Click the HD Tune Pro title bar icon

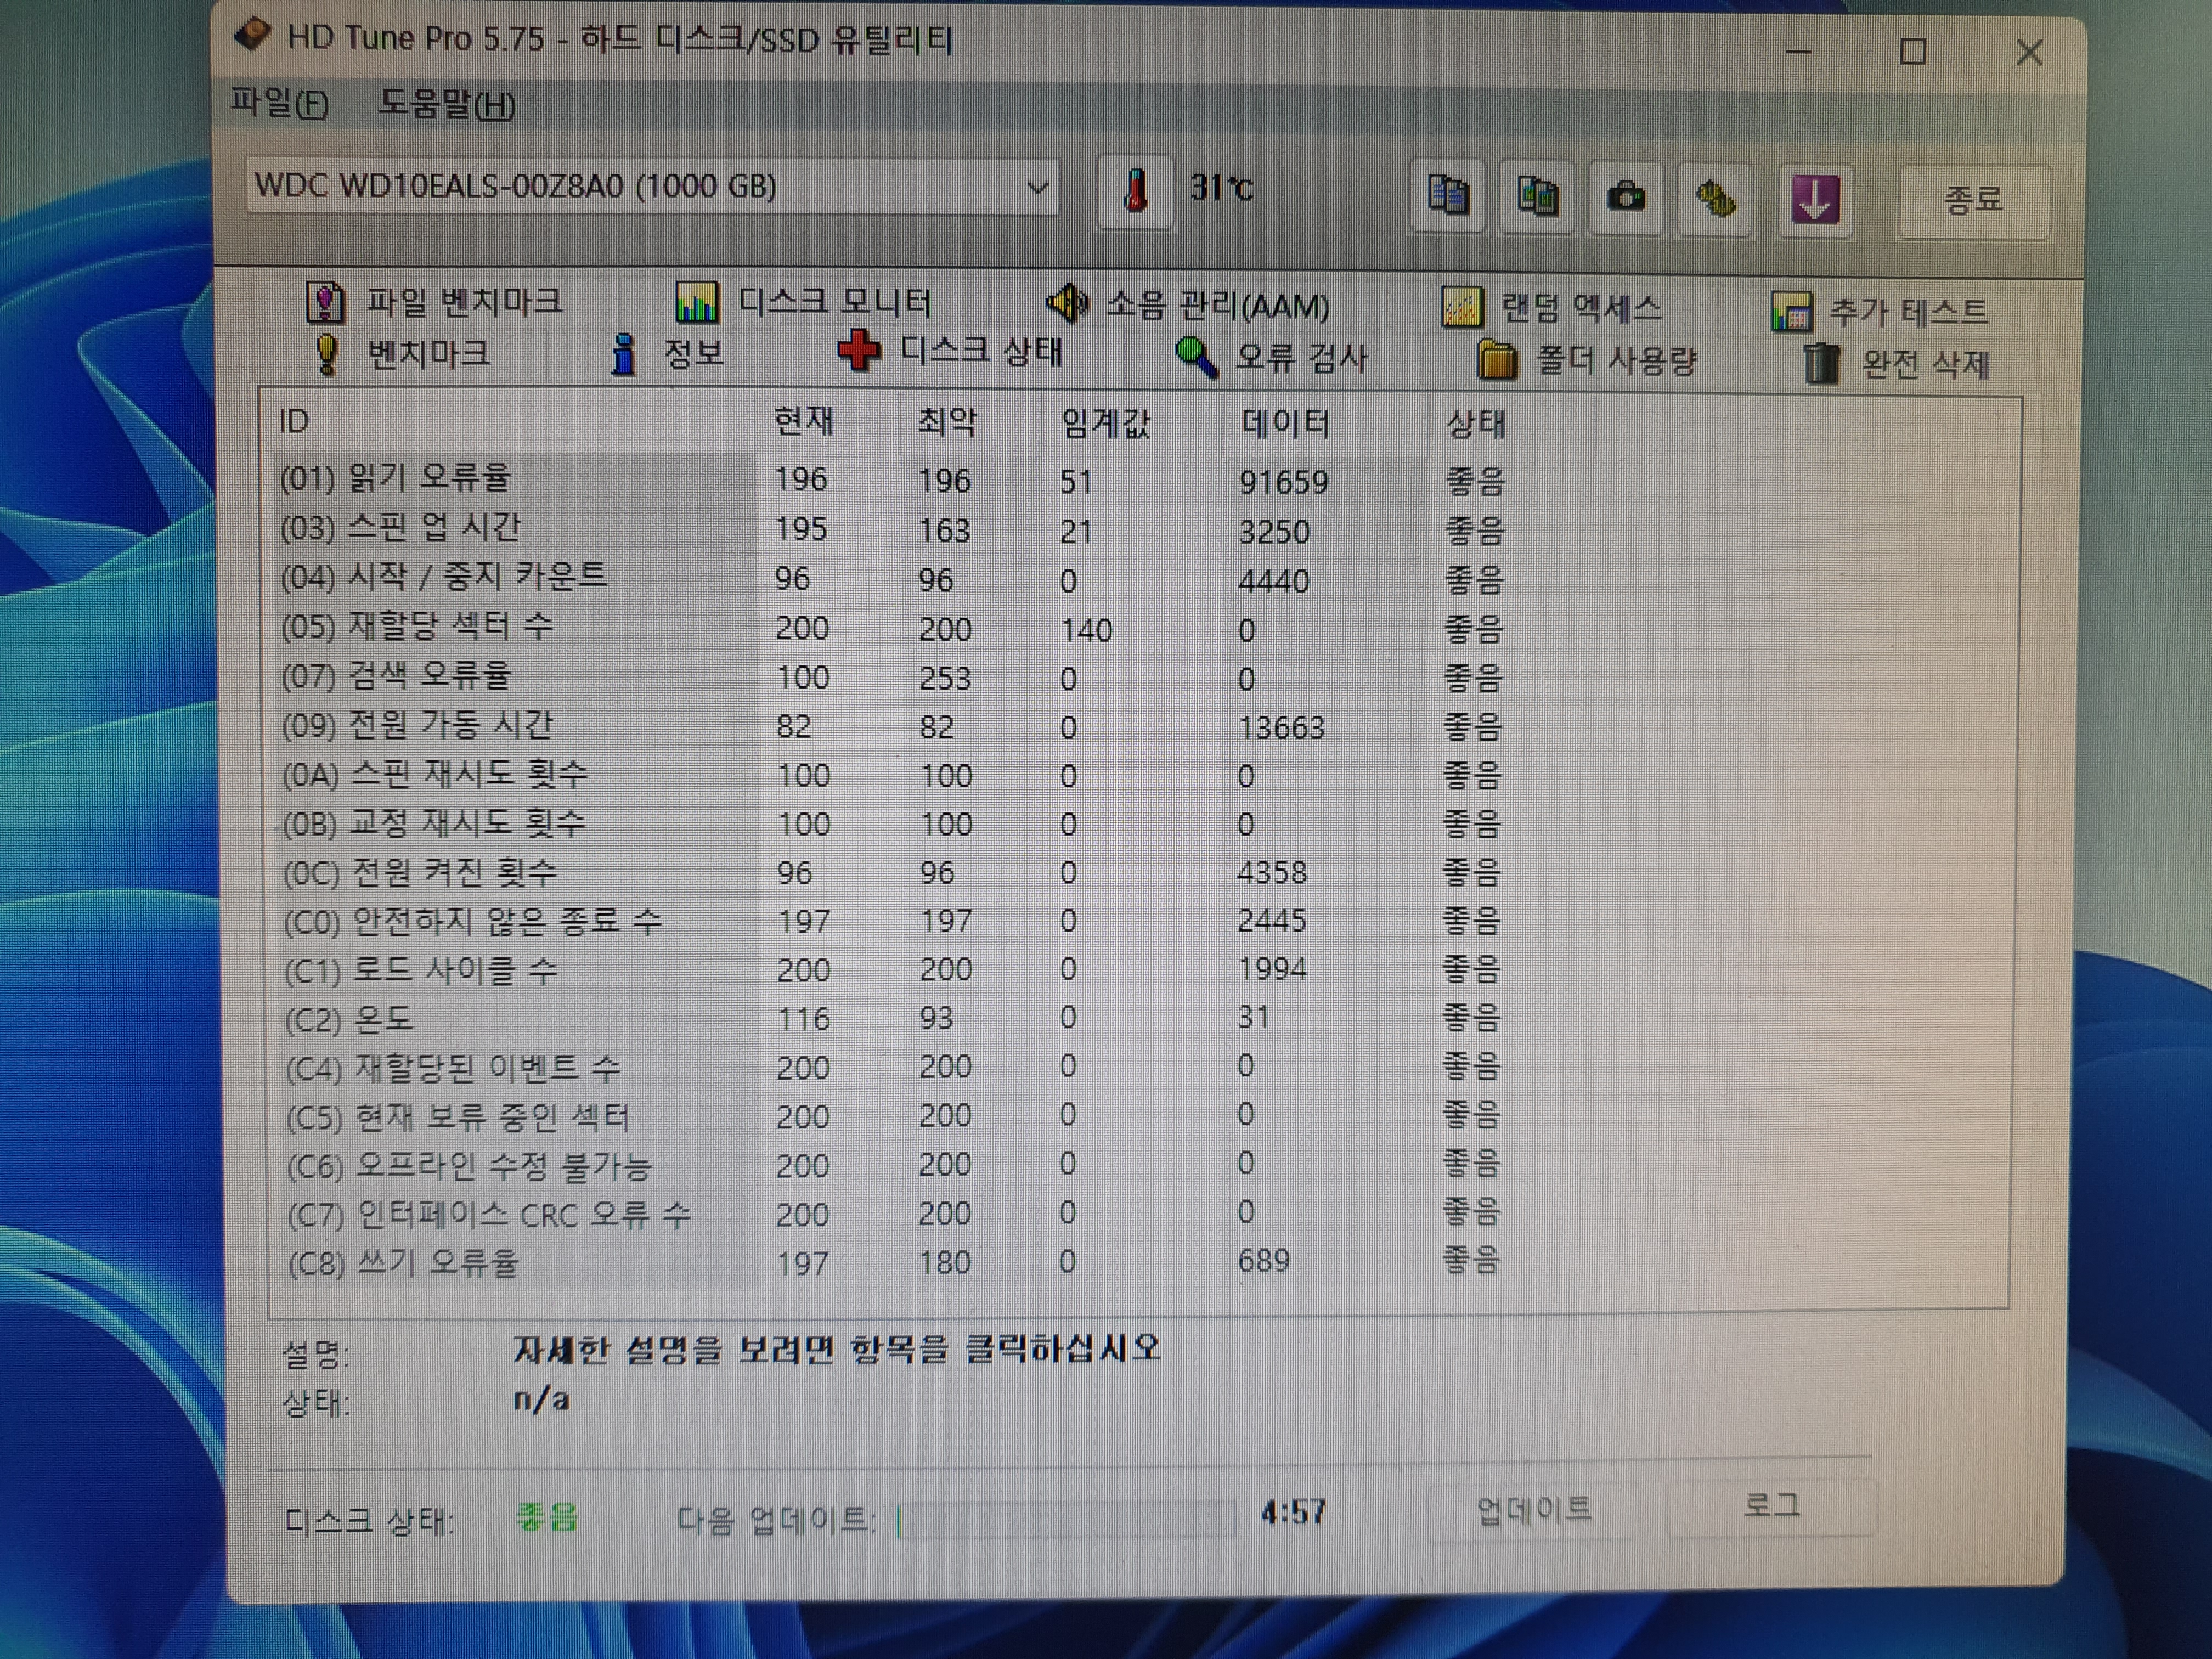pos(252,36)
